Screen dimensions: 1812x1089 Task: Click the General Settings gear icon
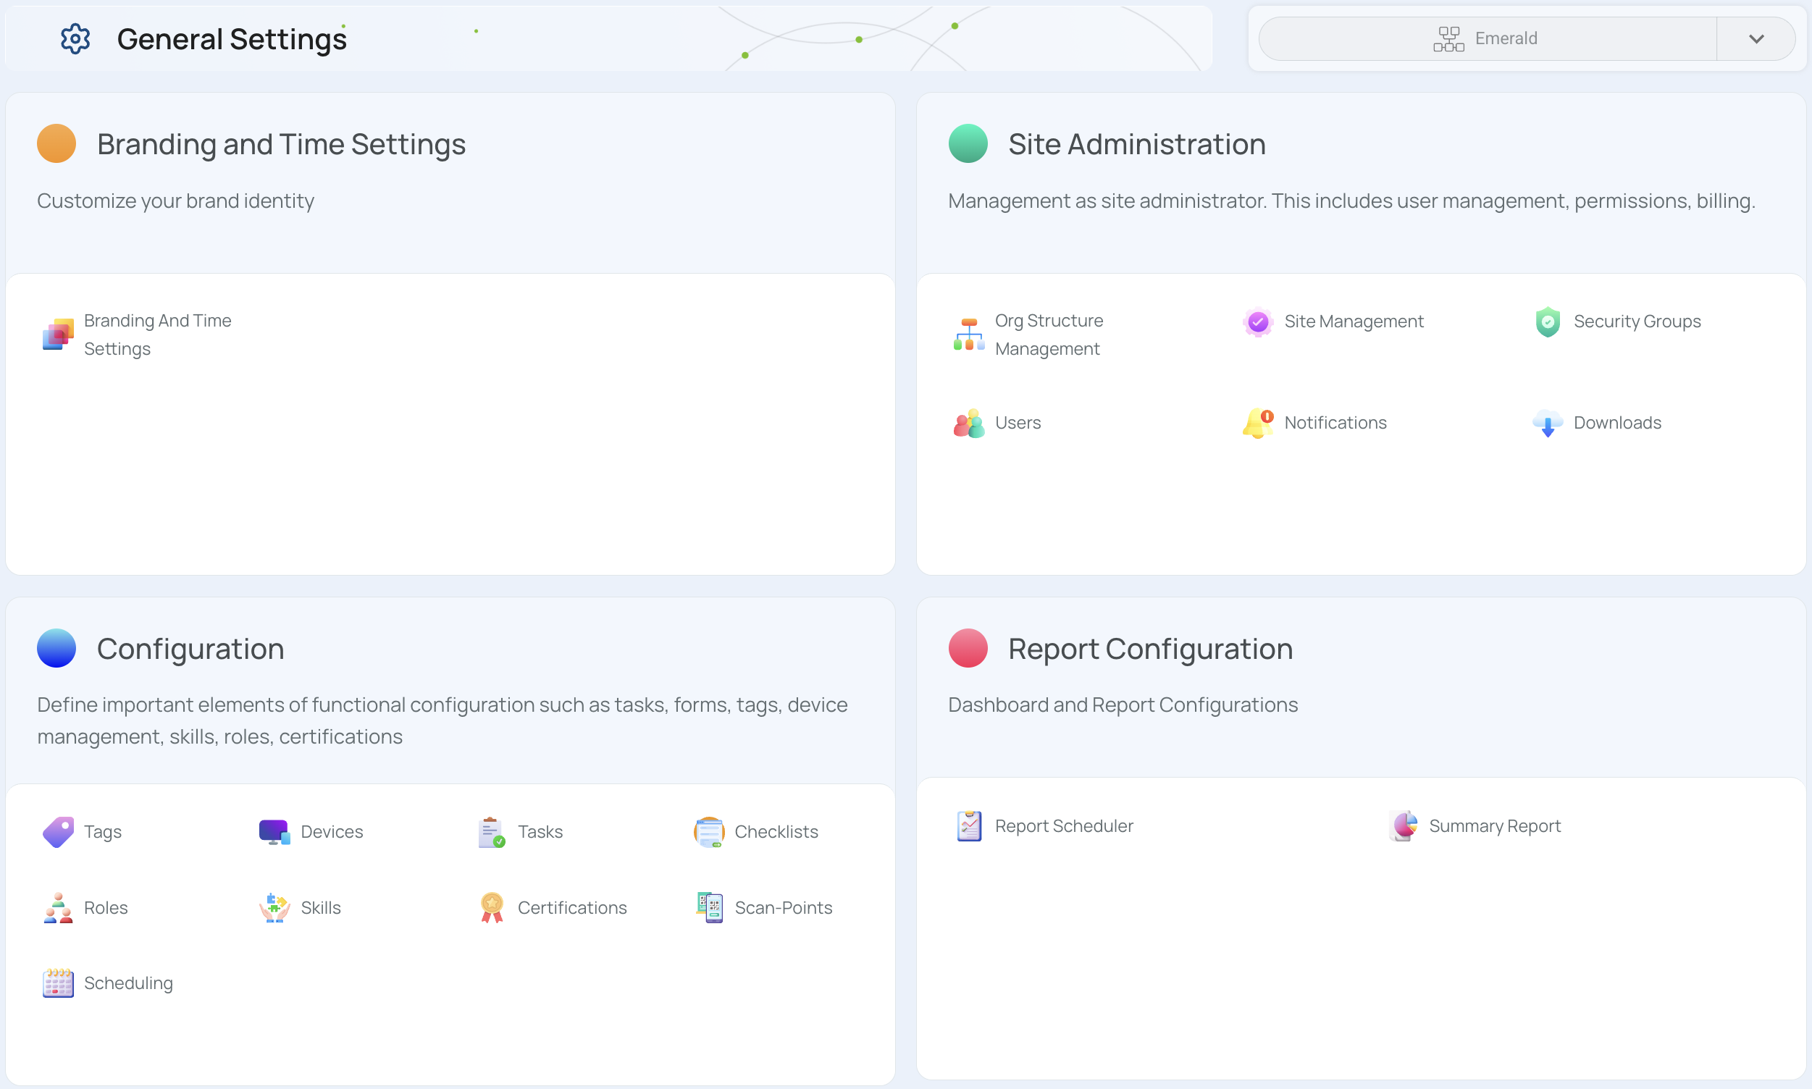(x=75, y=39)
